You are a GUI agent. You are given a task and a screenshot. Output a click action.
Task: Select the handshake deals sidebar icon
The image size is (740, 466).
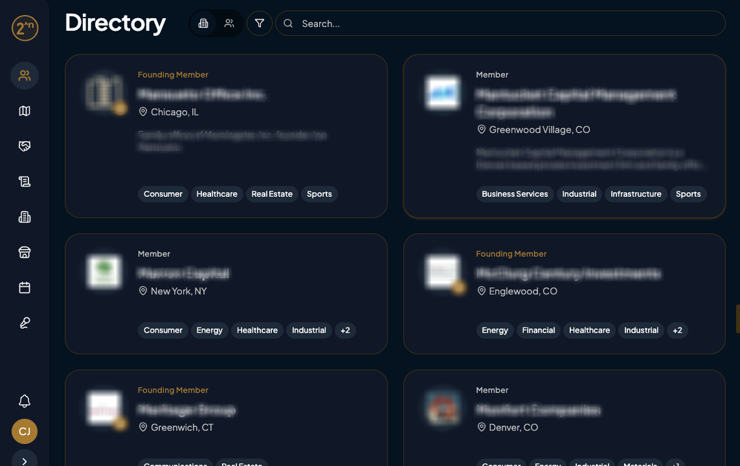[25, 147]
